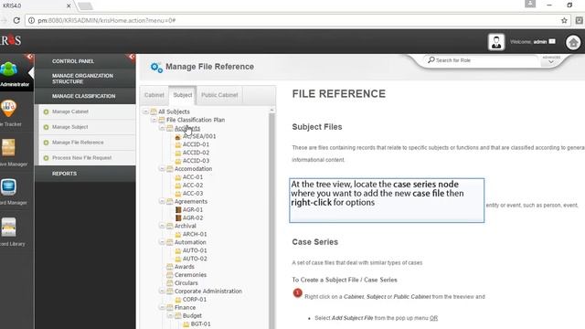The height and width of the screenshot is (329, 585).
Task: Open the Administrator module icon
Action: click(8, 69)
